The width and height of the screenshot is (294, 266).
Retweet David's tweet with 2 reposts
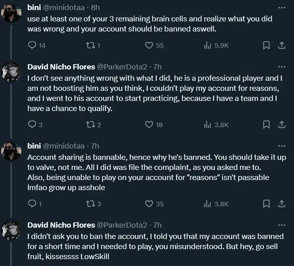click(x=91, y=125)
